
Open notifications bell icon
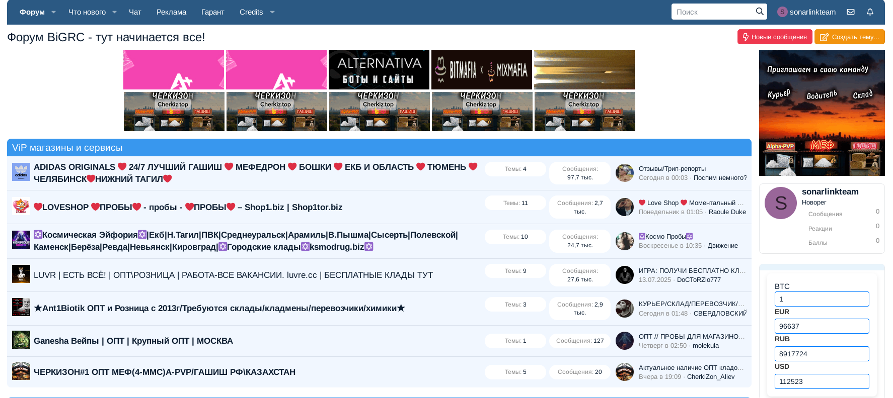pyautogui.click(x=870, y=12)
